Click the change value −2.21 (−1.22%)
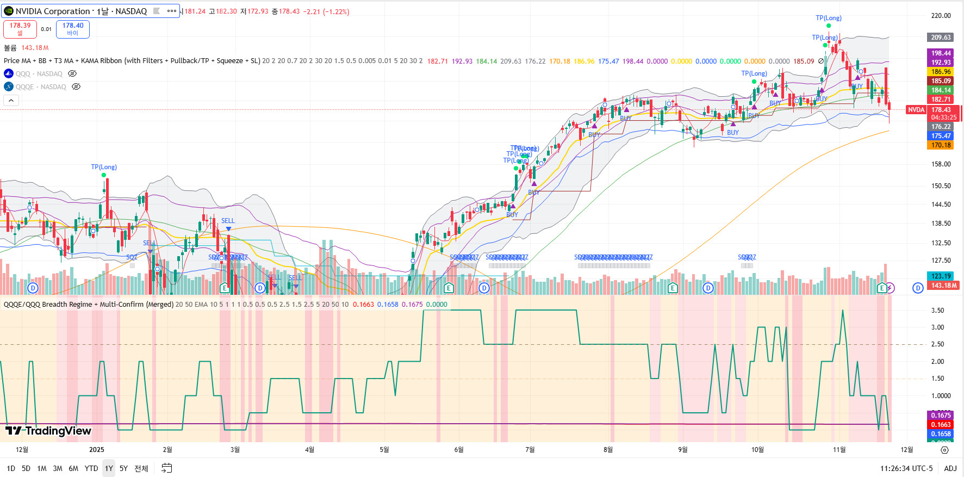 tap(326, 11)
